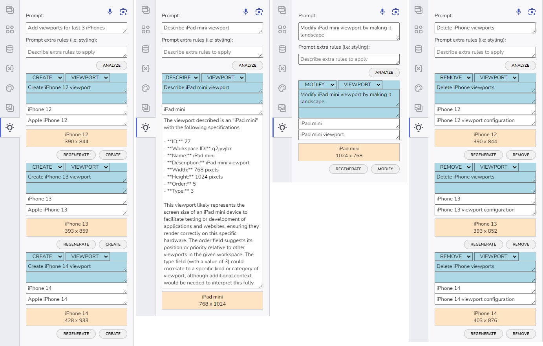The height and width of the screenshot is (346, 543).
Task: Click capture icon in Modify iPad mini panel
Action: 396,12
